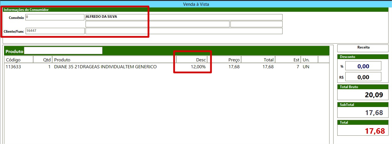Viewport: 392px width, 144px height.
Task: Click the empty name field beside Cliente/Func
Action: (x=184, y=31)
